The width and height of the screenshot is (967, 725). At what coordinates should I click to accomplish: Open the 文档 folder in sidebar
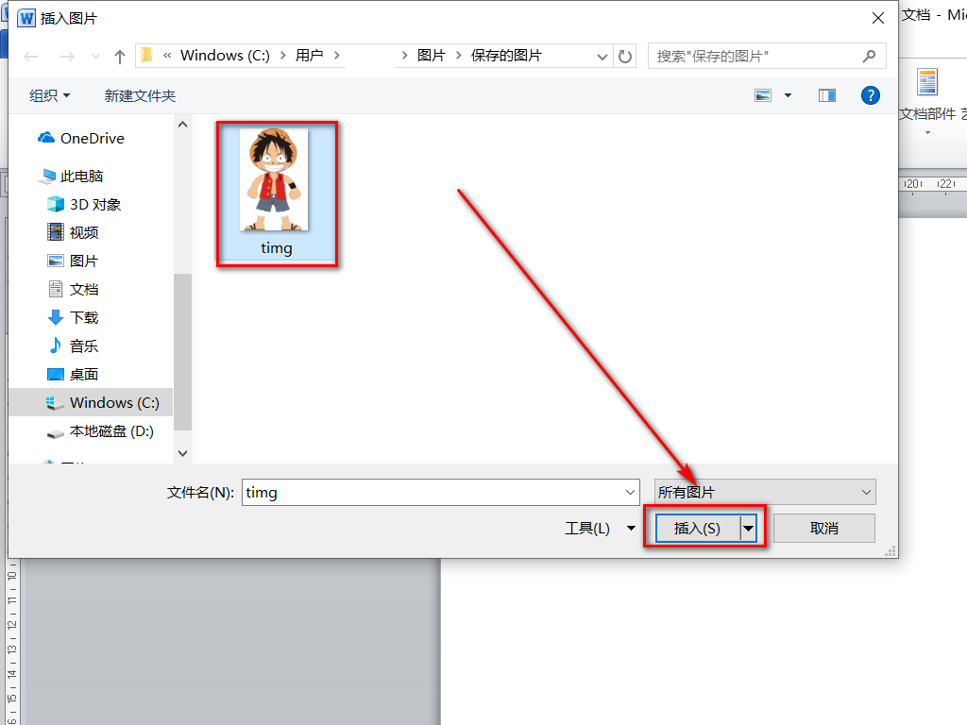coord(73,289)
